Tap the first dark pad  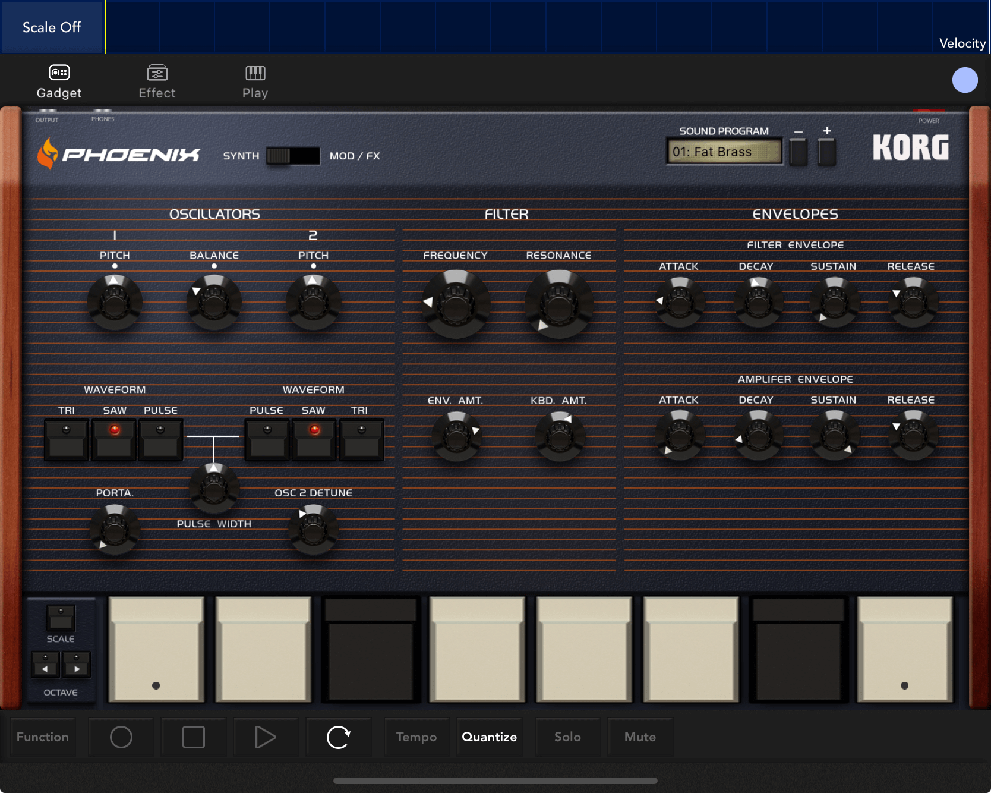[371, 650]
